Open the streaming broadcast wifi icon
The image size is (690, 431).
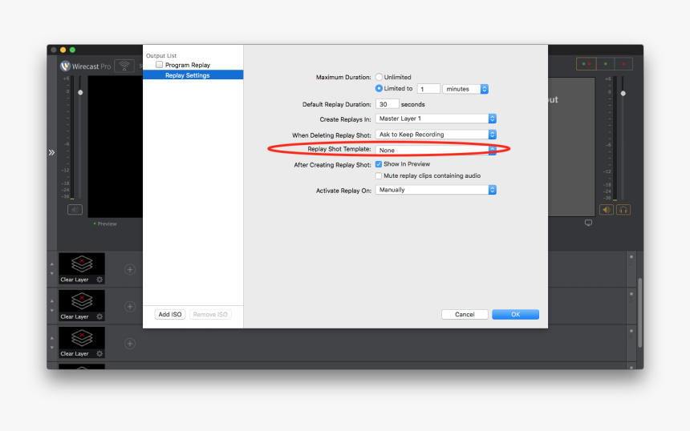click(124, 66)
